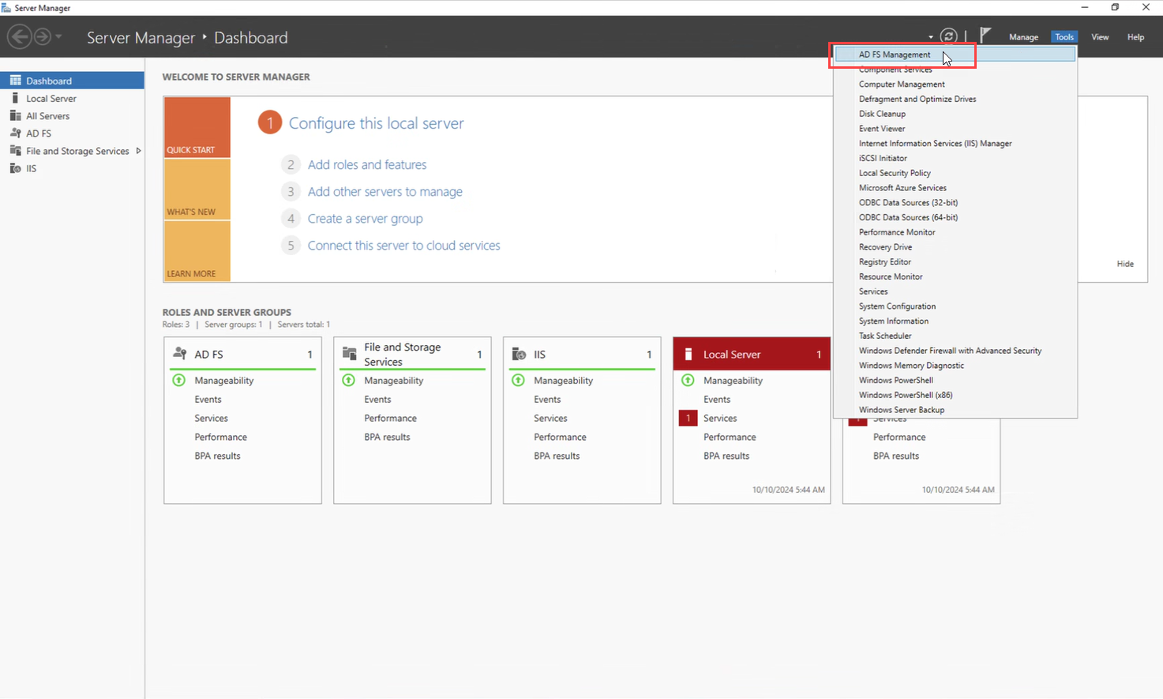This screenshot has width=1163, height=699.
Task: Open the View menu
Action: [1100, 37]
